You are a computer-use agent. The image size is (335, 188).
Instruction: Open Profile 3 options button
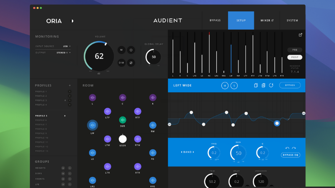[70, 101]
